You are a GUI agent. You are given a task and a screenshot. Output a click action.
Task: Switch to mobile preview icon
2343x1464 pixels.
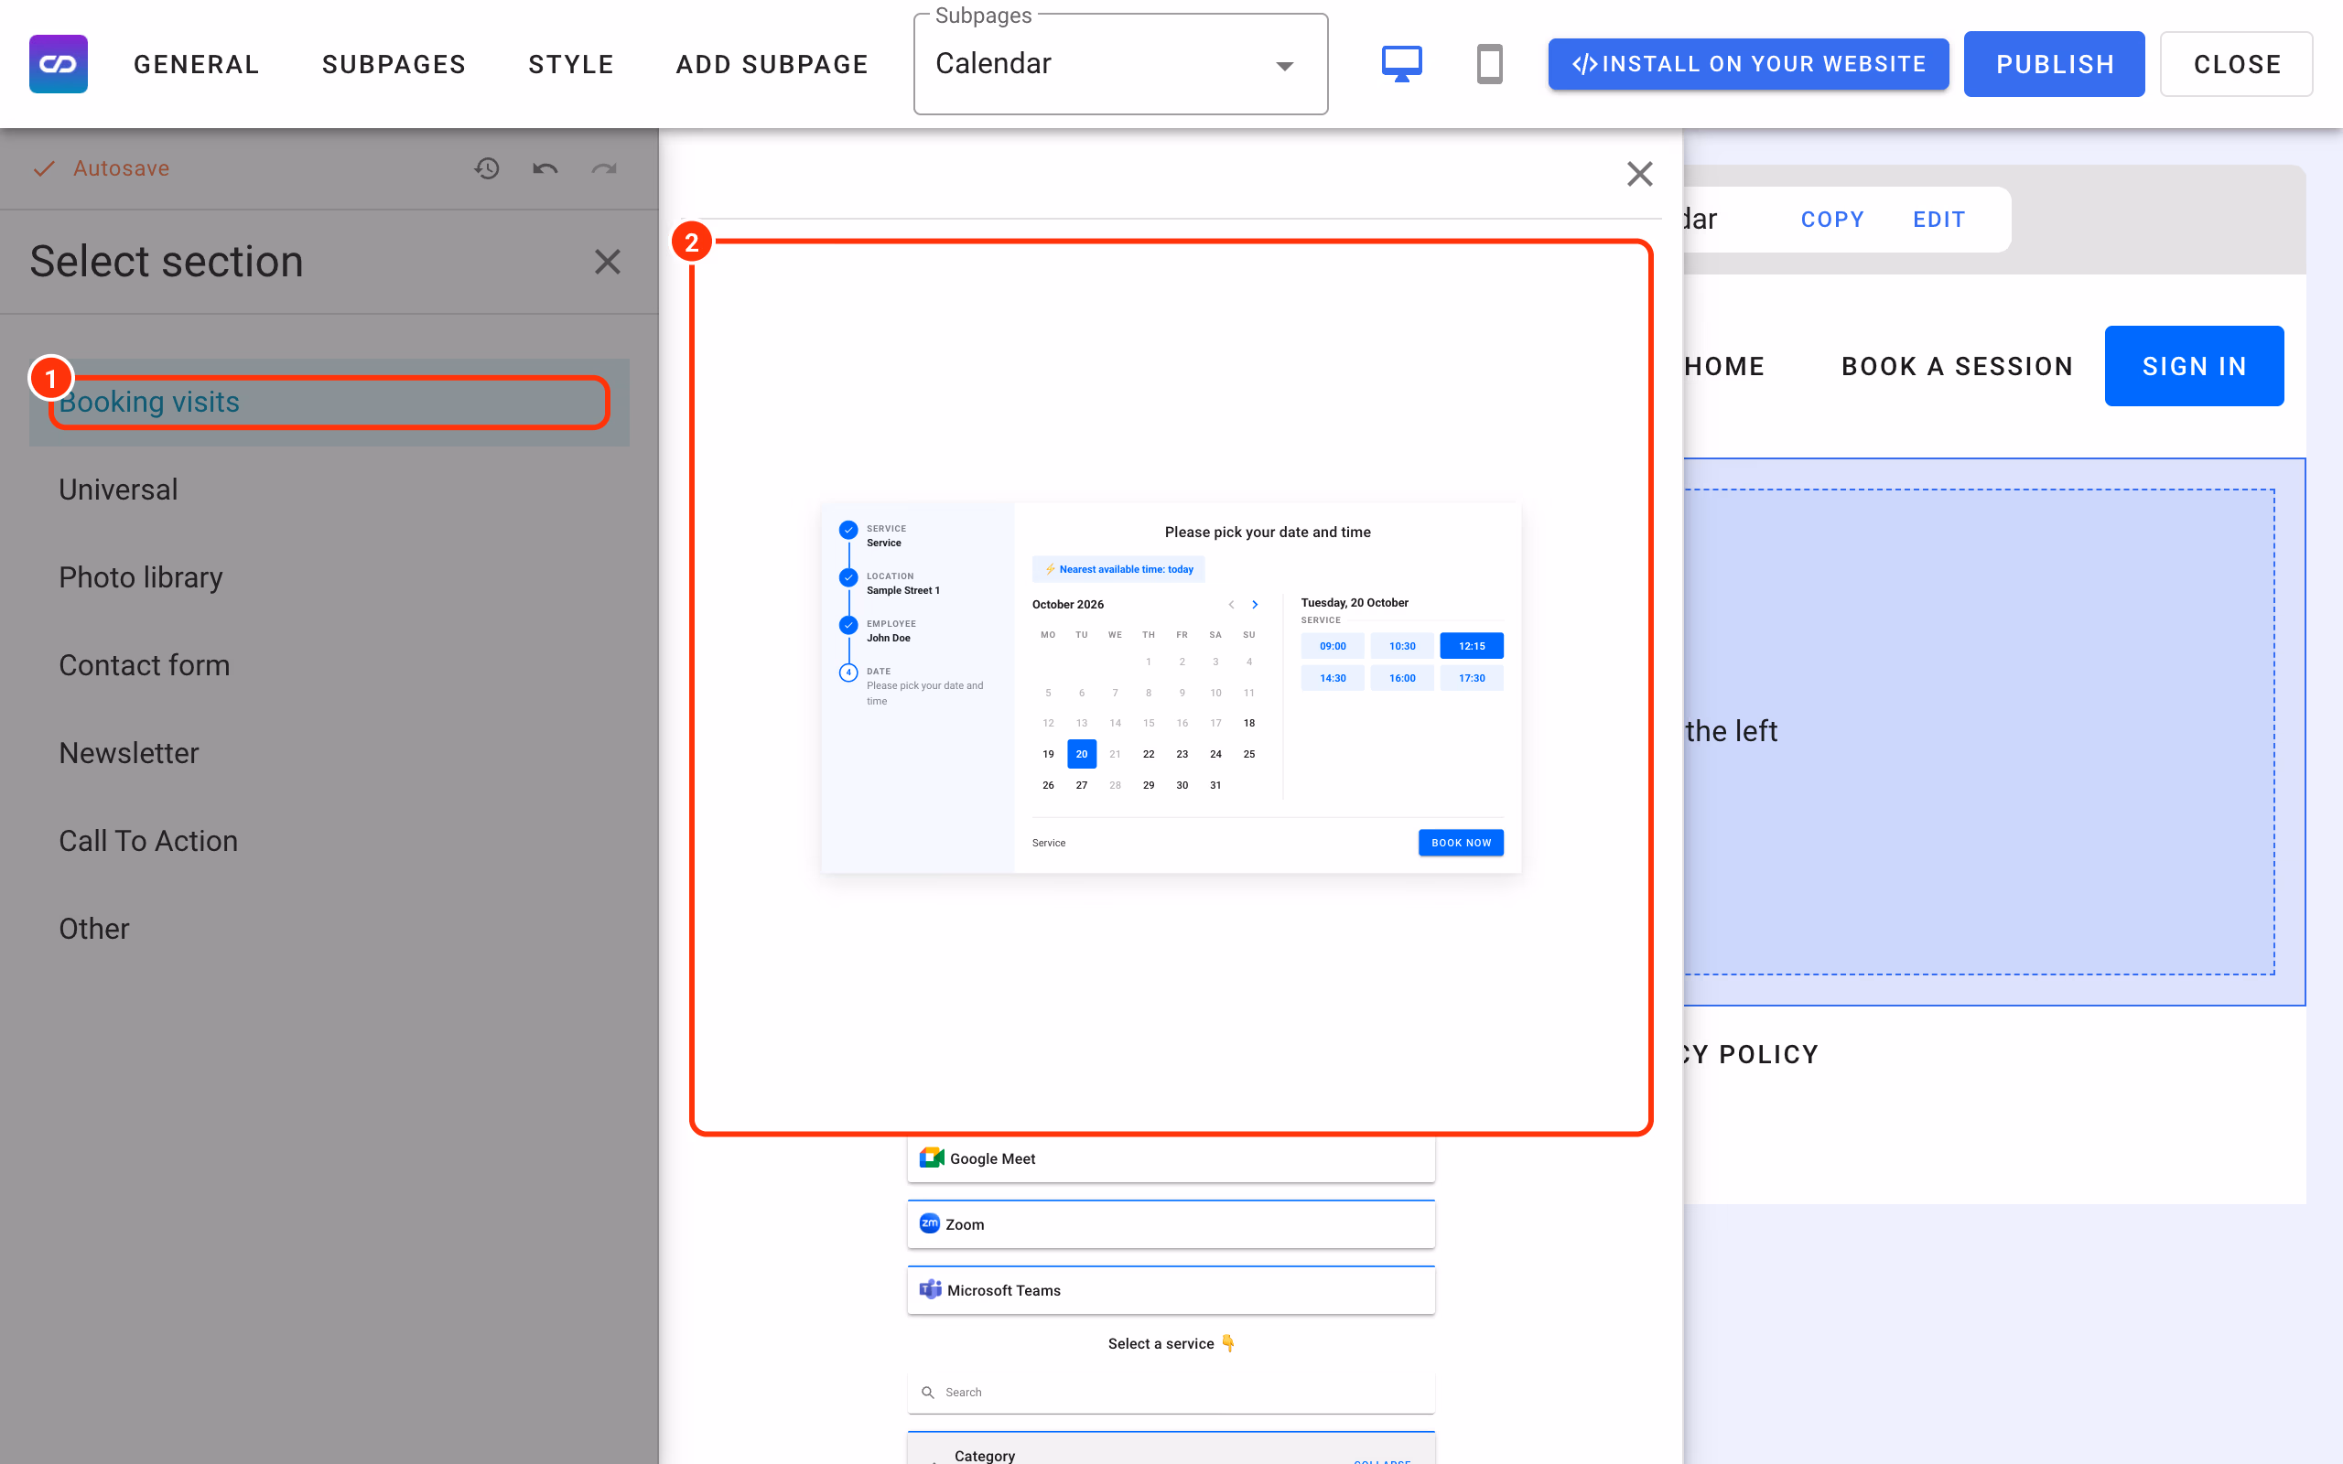click(1489, 64)
